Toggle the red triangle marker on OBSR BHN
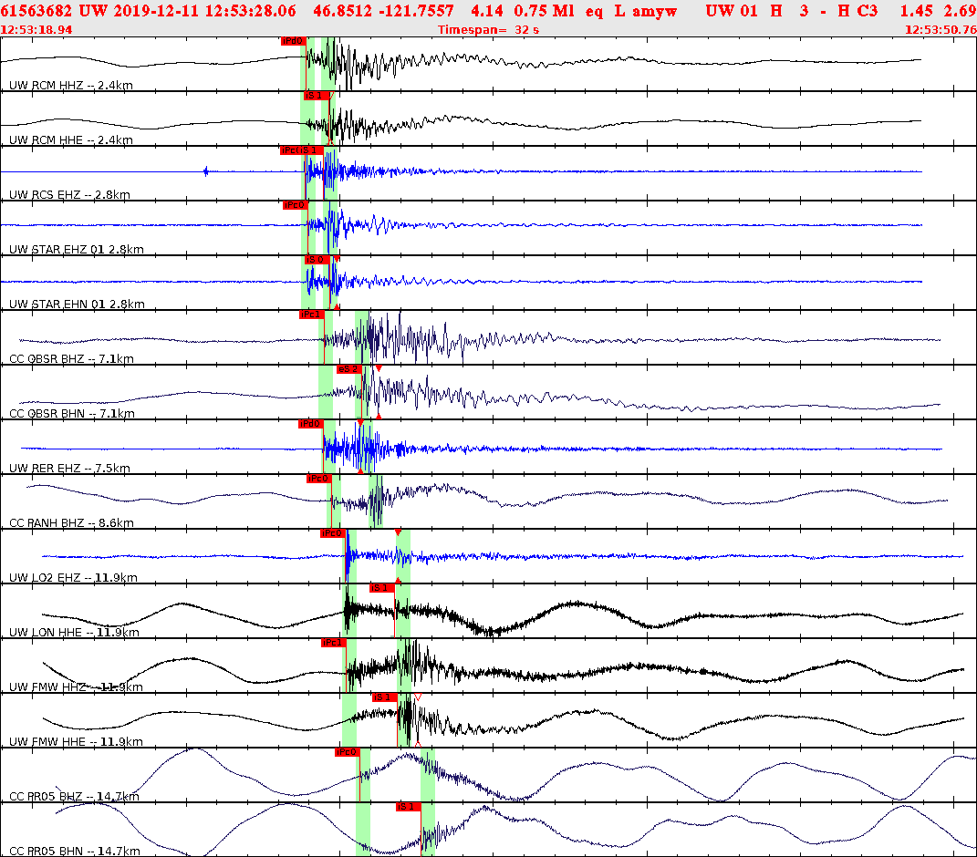Viewport: 977px width, 857px height. tap(379, 368)
